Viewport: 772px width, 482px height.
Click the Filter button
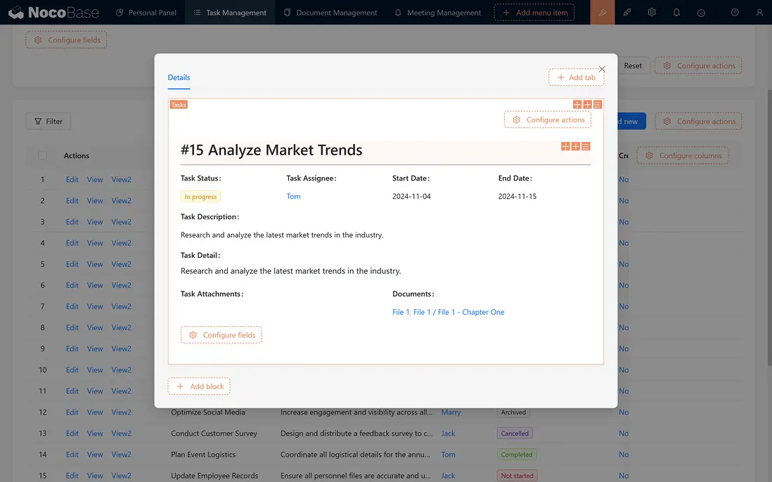coord(49,121)
